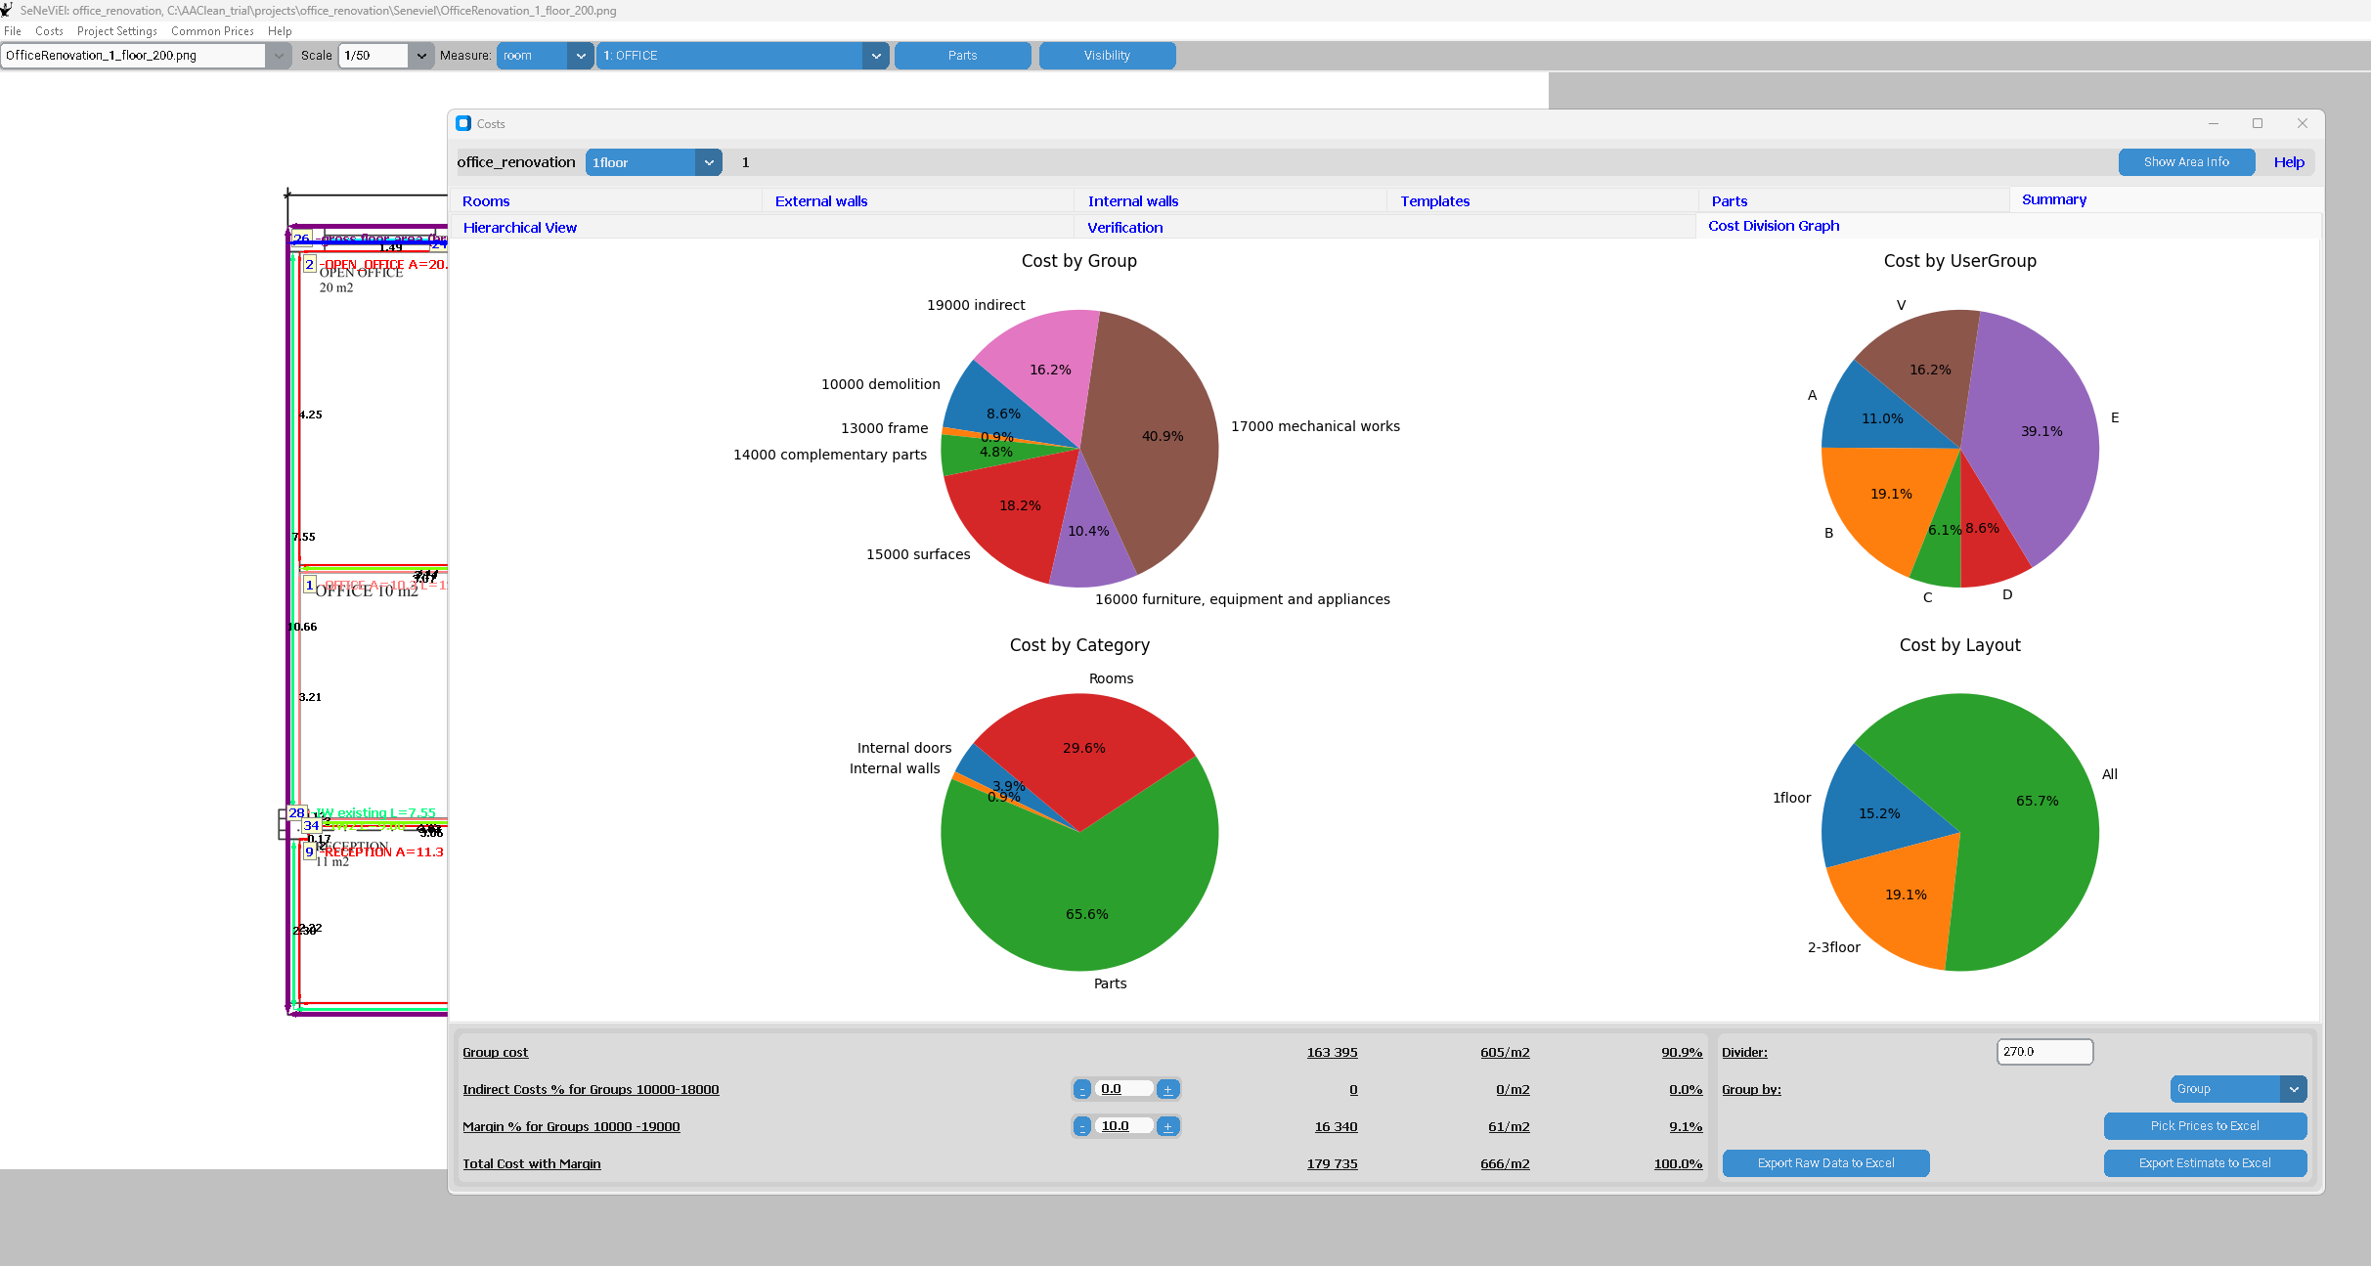Viewport: 2371px width, 1266px height.
Task: Decrease Margin percentage with minus button
Action: coord(1082,1126)
